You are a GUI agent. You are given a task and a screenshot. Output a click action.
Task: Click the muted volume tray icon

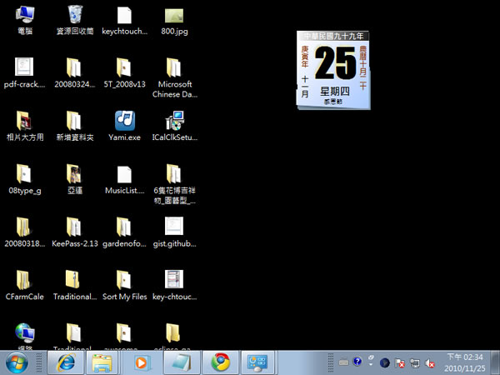pyautogui.click(x=431, y=362)
